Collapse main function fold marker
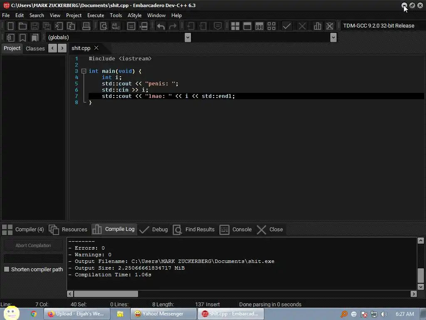Image resolution: width=426 pixels, height=320 pixels. [x=84, y=71]
